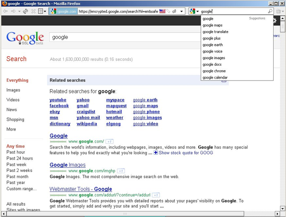Click the Google SSL beta logo

(25, 38)
